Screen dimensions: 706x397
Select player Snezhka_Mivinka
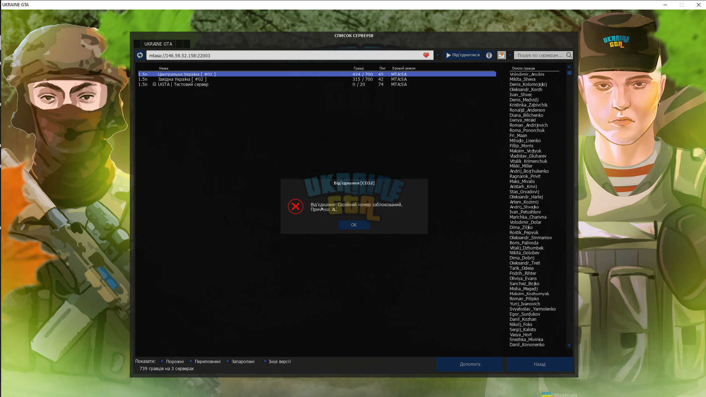coord(526,340)
